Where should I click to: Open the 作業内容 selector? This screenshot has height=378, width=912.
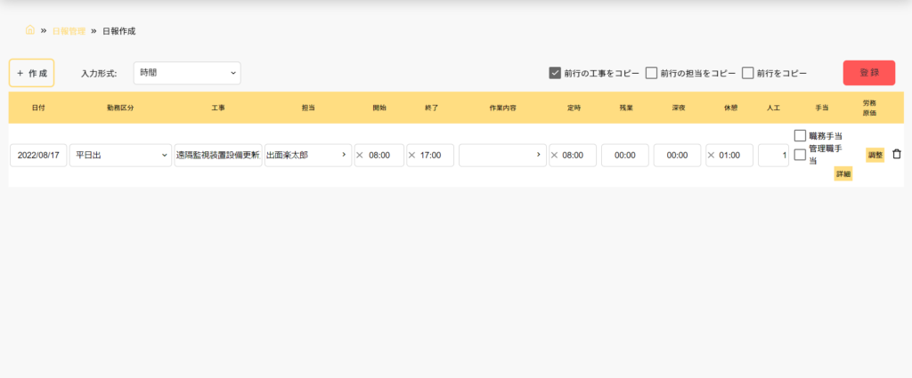[x=502, y=155]
